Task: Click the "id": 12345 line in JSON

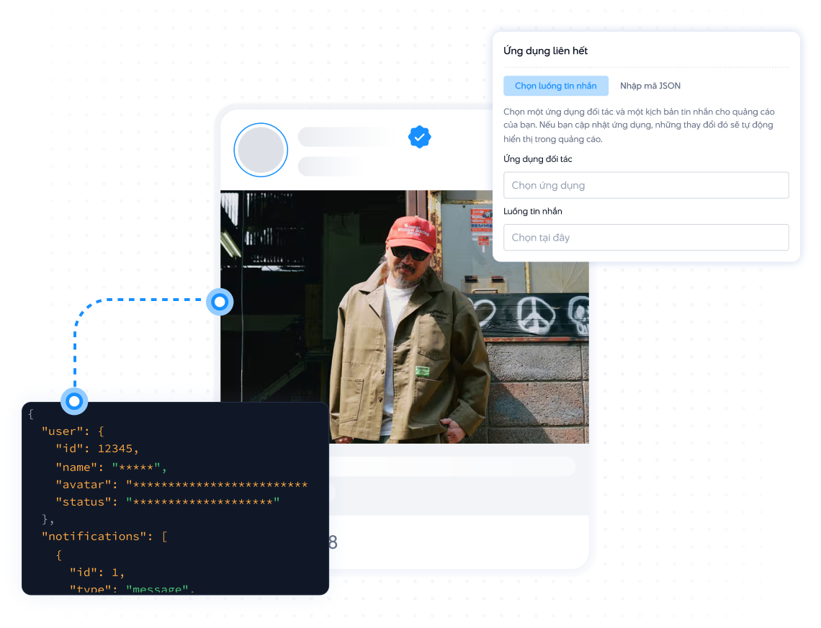Action: pos(97,449)
